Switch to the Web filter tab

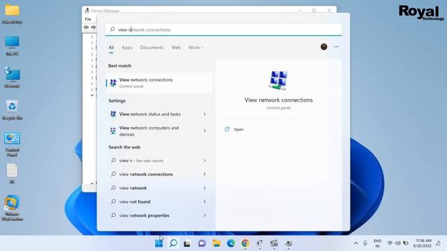[176, 47]
